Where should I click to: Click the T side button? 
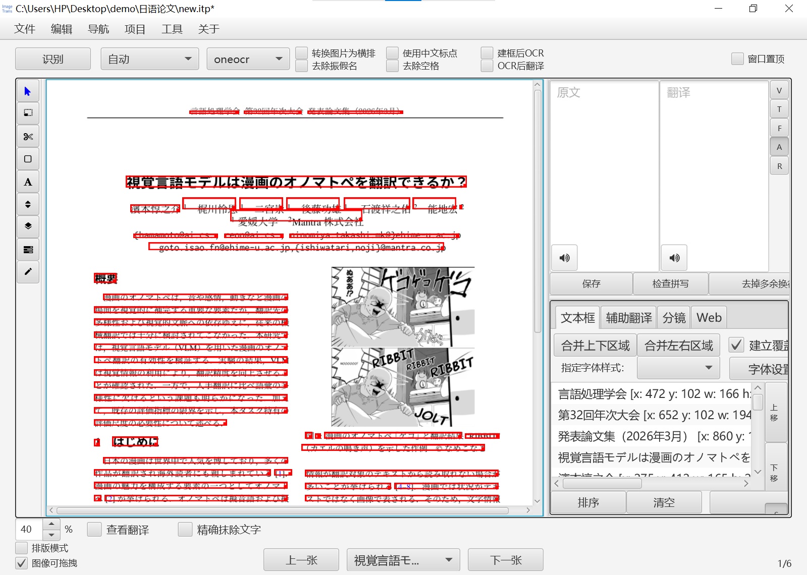click(x=779, y=109)
